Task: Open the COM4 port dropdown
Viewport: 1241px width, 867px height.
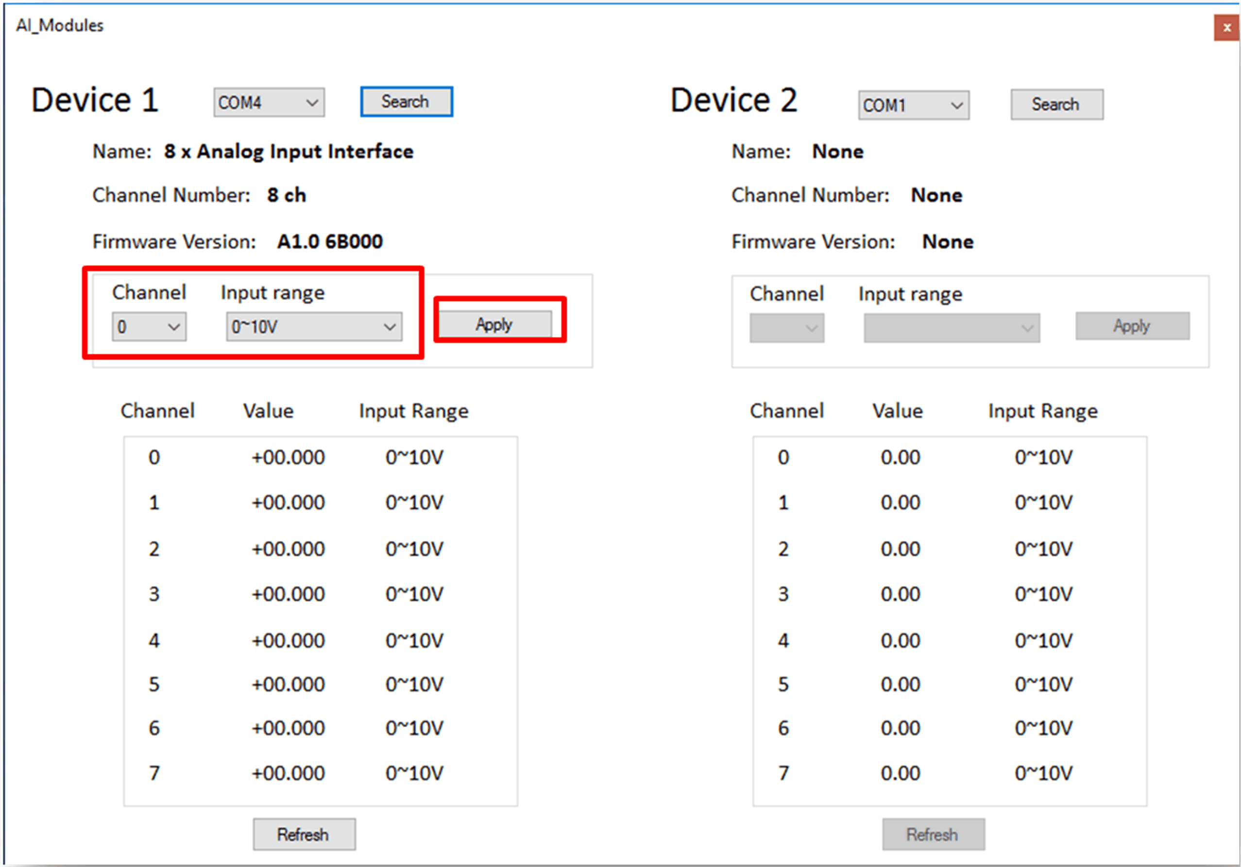Action: [x=269, y=102]
